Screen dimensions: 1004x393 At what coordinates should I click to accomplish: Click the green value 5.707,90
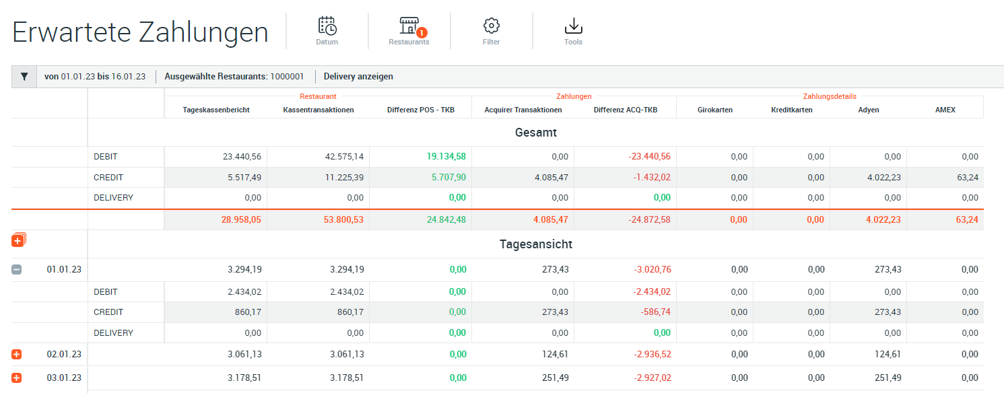pos(448,178)
